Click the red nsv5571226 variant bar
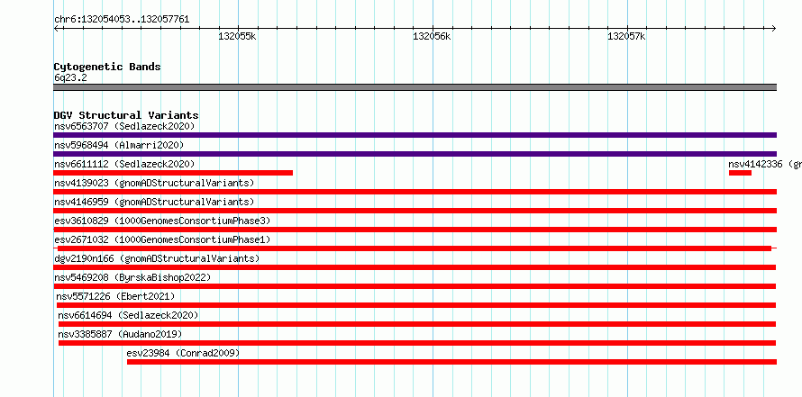Image resolution: width=802 pixels, height=397 pixels. [415, 305]
